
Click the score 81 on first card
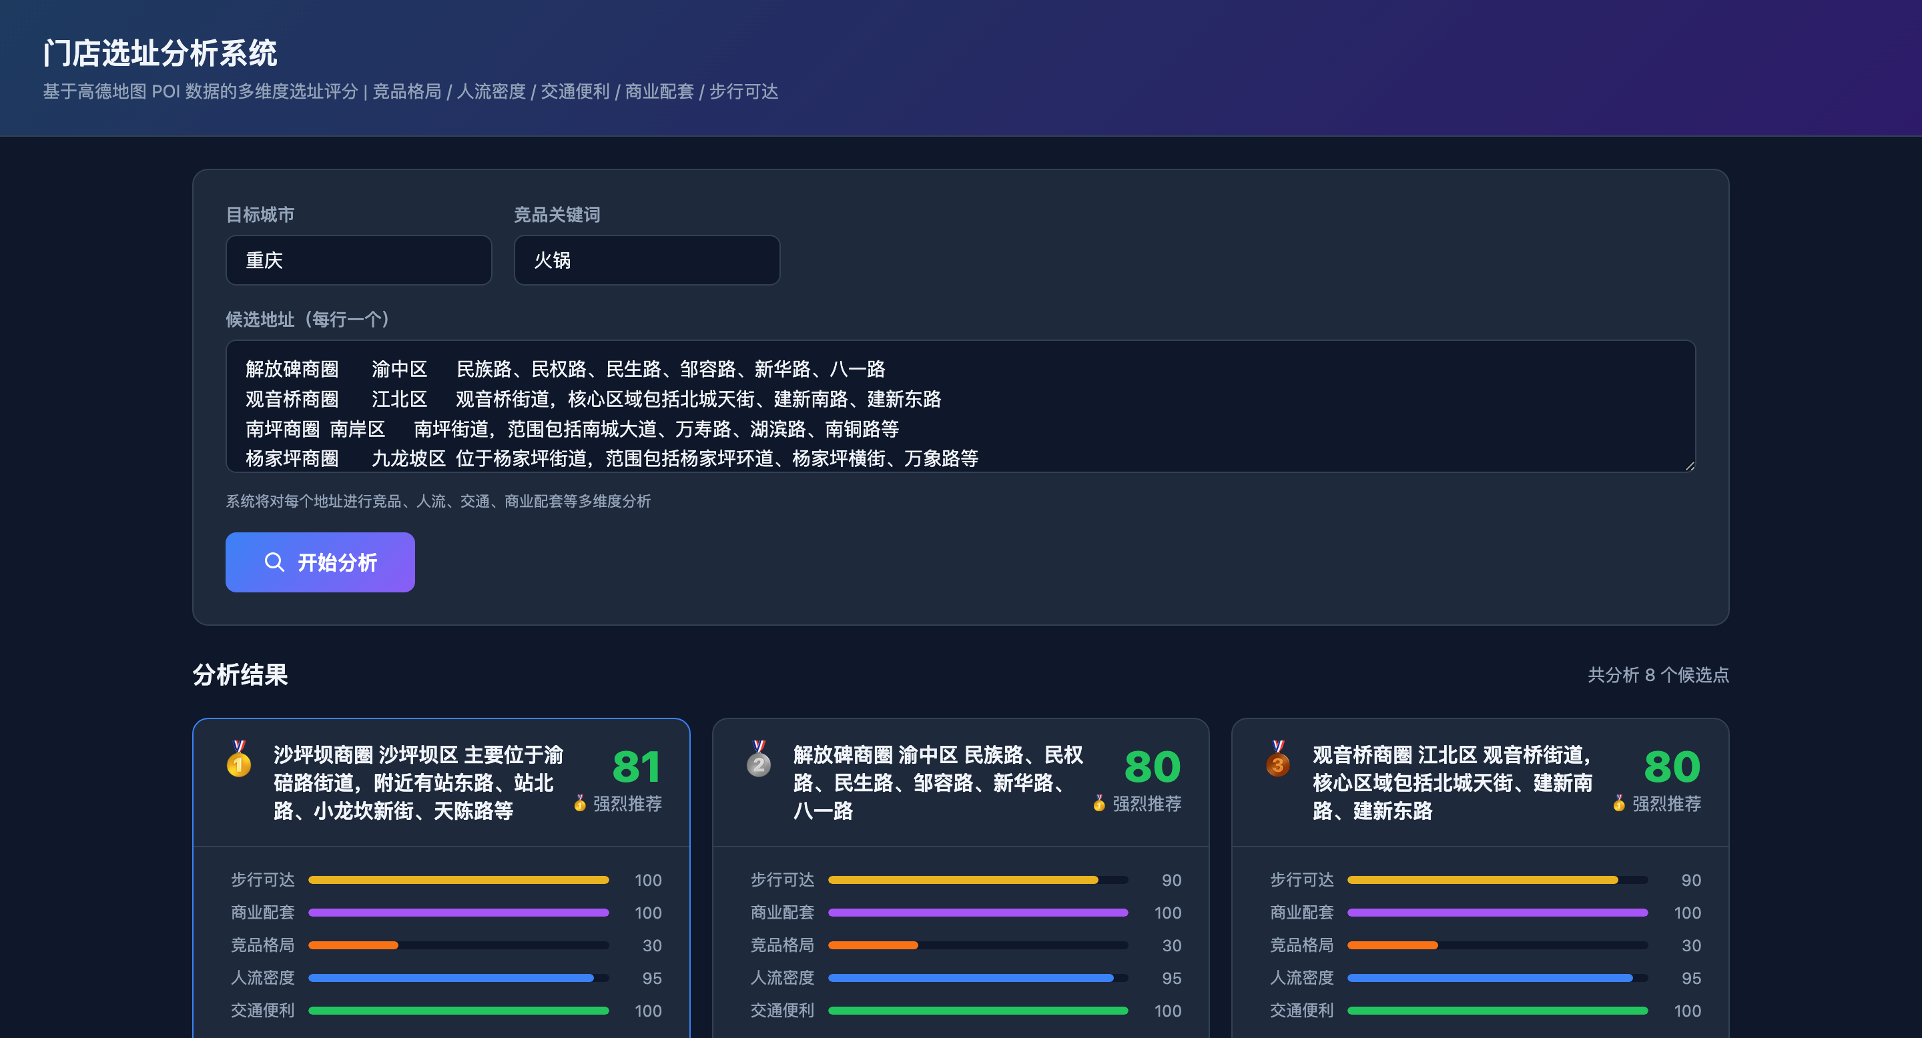click(x=637, y=766)
